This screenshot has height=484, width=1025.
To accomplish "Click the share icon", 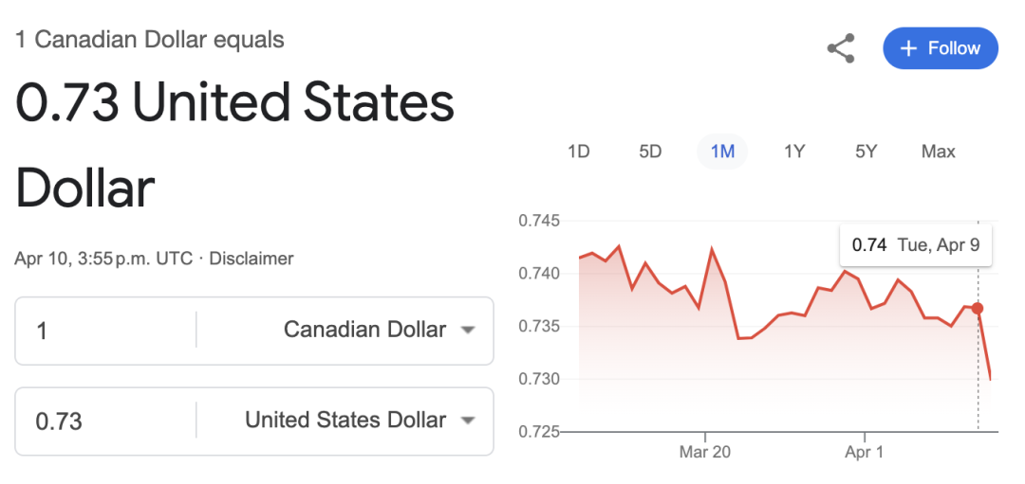I will coord(841,48).
